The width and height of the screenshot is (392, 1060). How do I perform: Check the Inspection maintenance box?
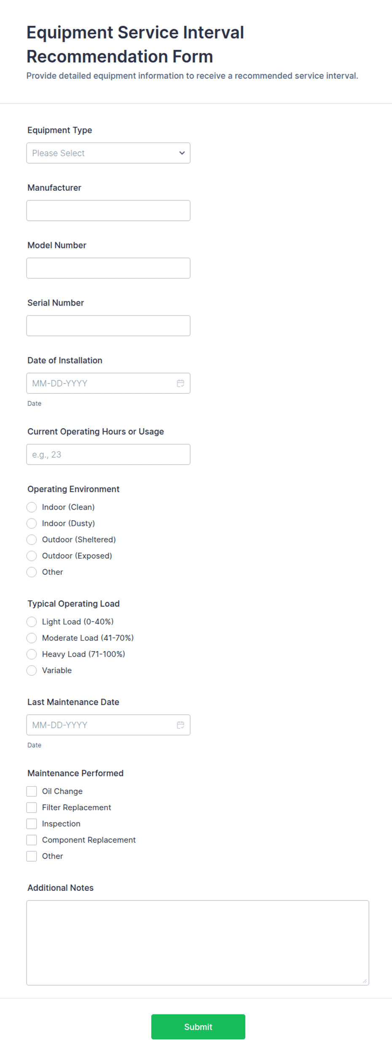(32, 824)
